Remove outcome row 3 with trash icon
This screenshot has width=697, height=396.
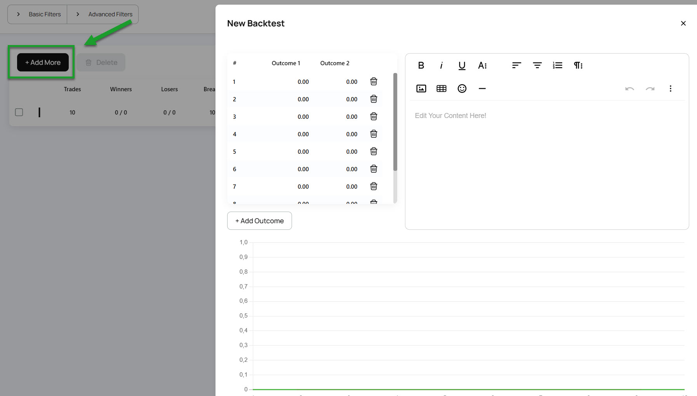point(374,116)
